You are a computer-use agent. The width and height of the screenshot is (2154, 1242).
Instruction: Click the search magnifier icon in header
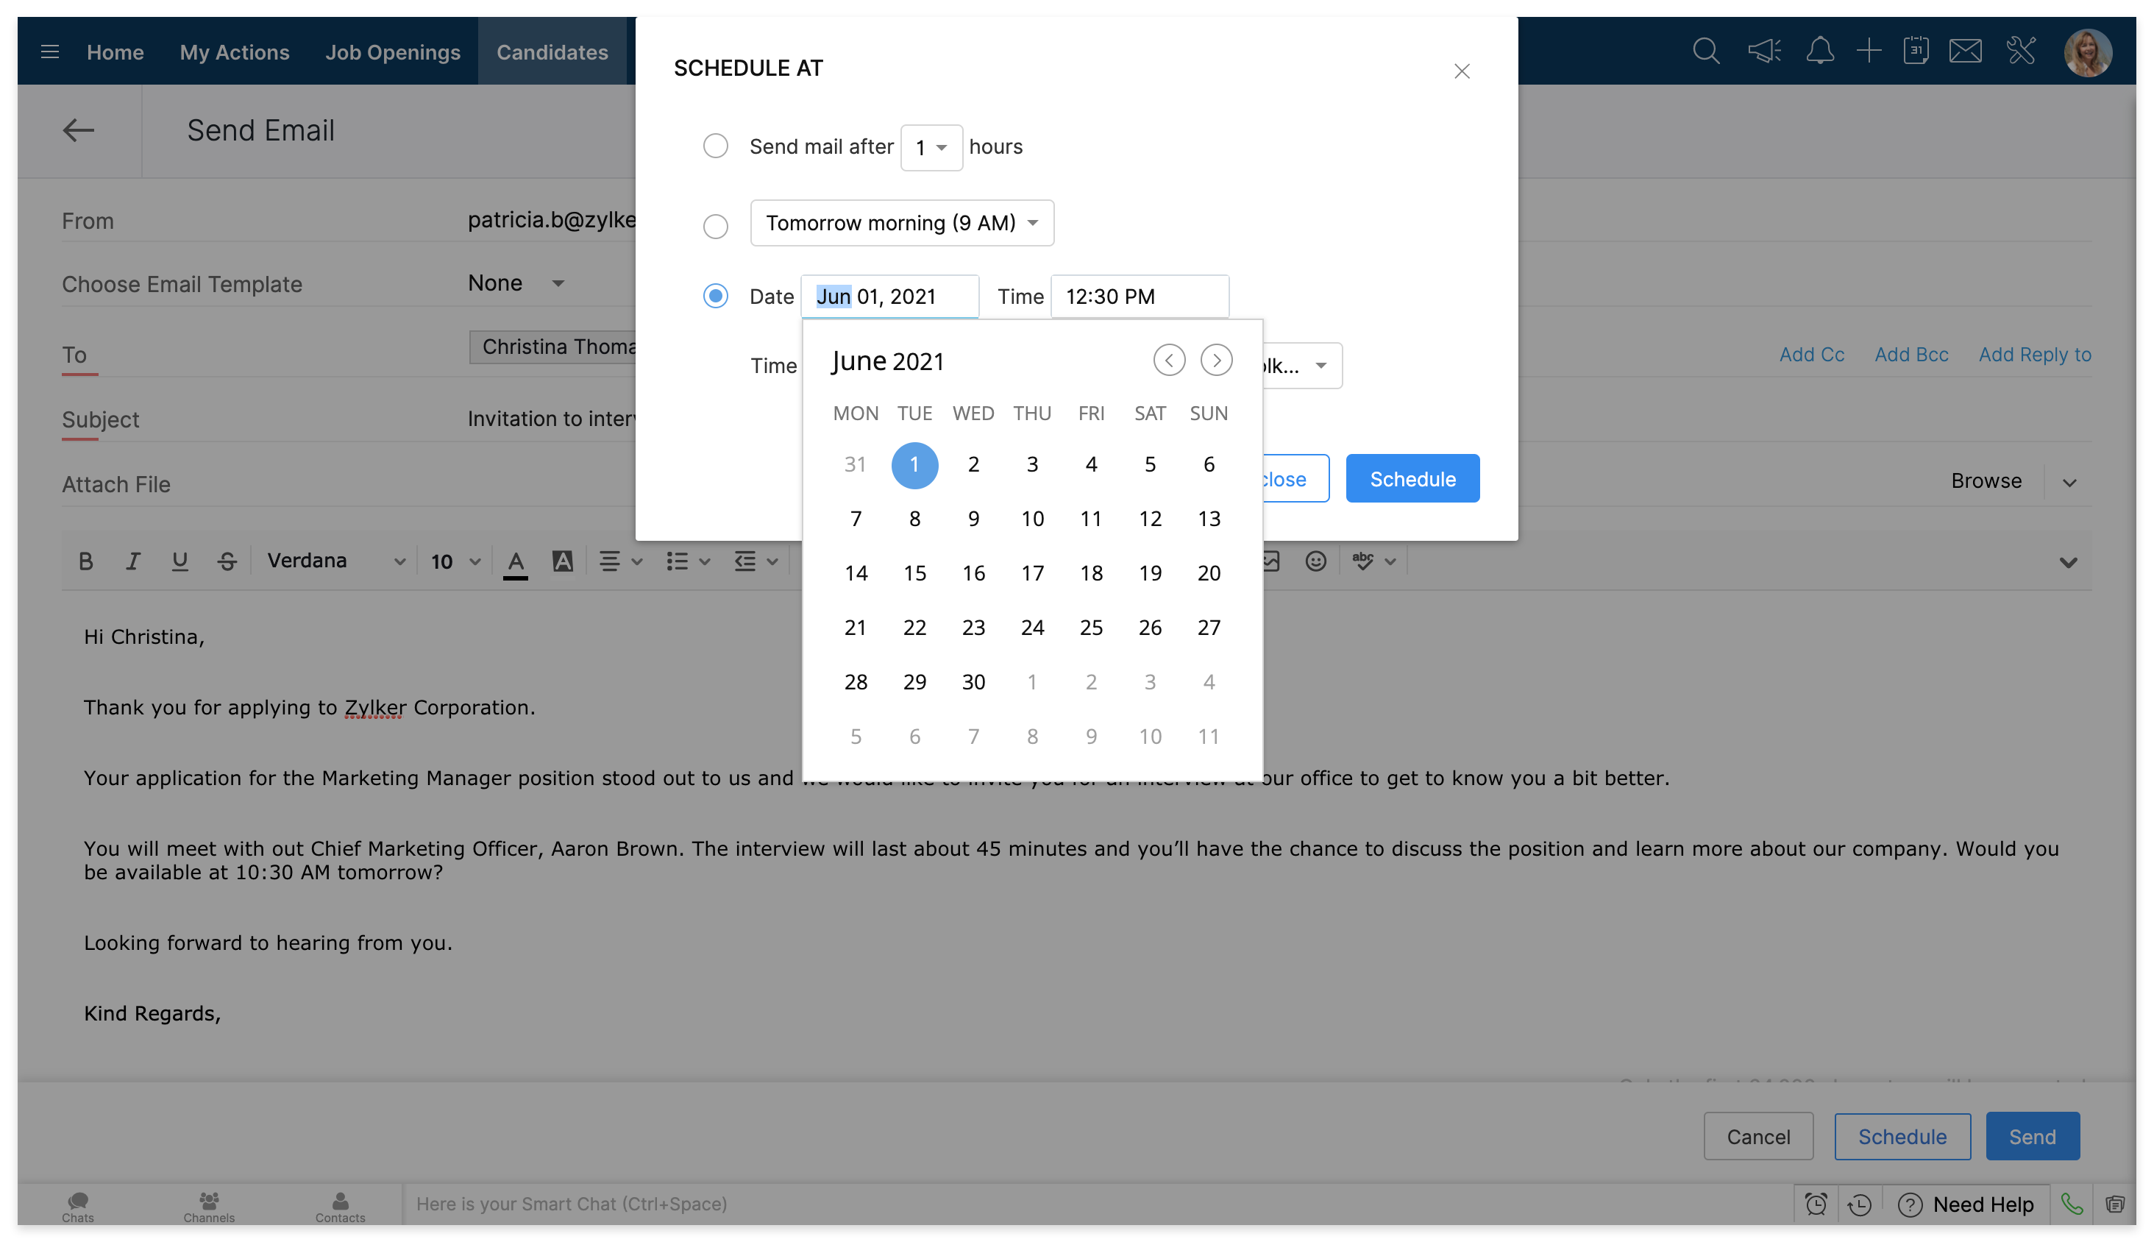click(1705, 52)
